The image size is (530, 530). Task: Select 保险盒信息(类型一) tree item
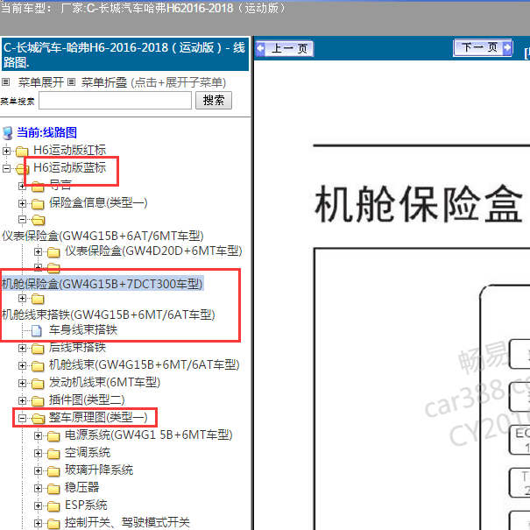[x=98, y=202]
